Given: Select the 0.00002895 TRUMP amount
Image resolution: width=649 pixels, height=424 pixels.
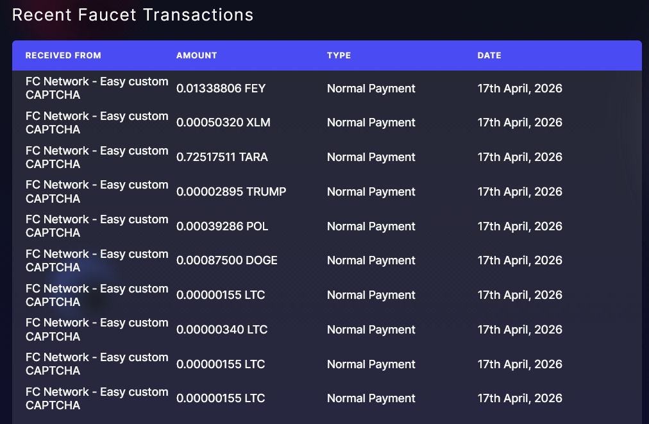Looking at the screenshot, I should click(x=232, y=192).
